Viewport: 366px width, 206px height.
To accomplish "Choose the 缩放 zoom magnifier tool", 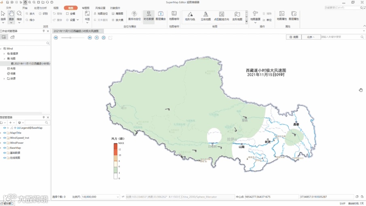I will click(x=19, y=16).
